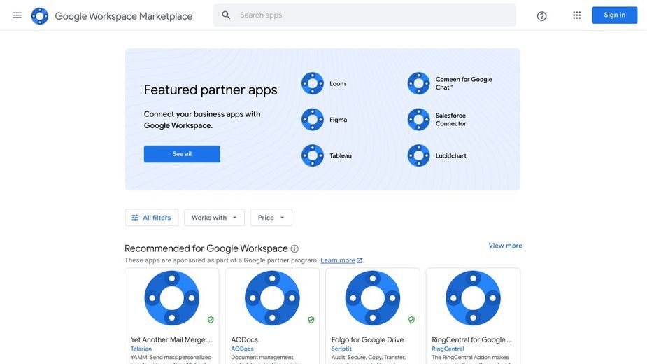Open View more recommended apps
Screen dimensions: 647x364
point(505,246)
